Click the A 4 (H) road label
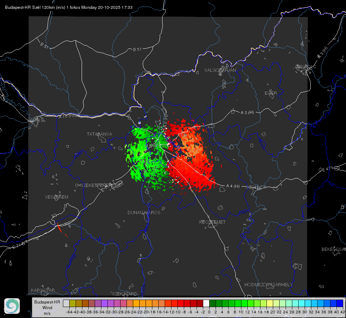346x318 pixels. click(233, 186)
